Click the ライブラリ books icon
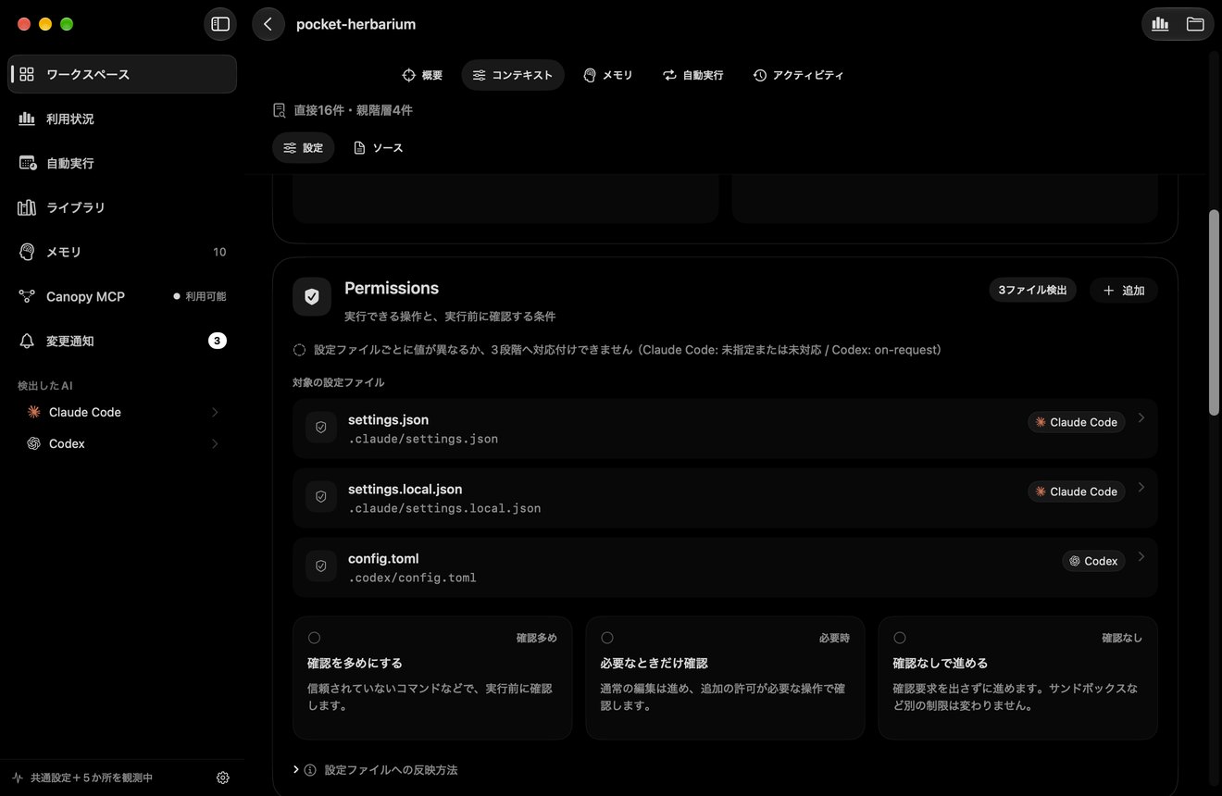 click(x=27, y=207)
